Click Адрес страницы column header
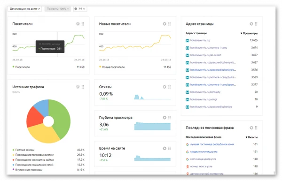 point(196,33)
